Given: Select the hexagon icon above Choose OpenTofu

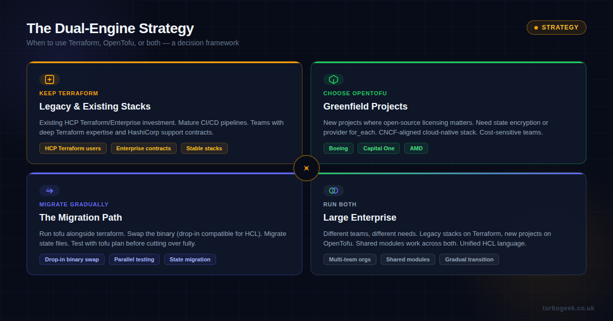Looking at the screenshot, I should [333, 79].
